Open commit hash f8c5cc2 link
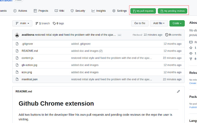 (x=137, y=35)
